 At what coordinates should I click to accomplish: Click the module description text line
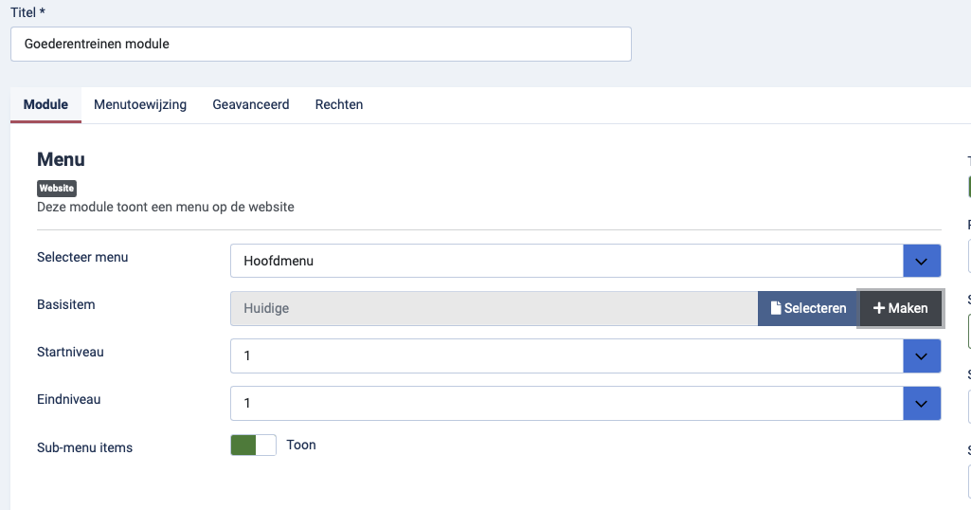166,207
